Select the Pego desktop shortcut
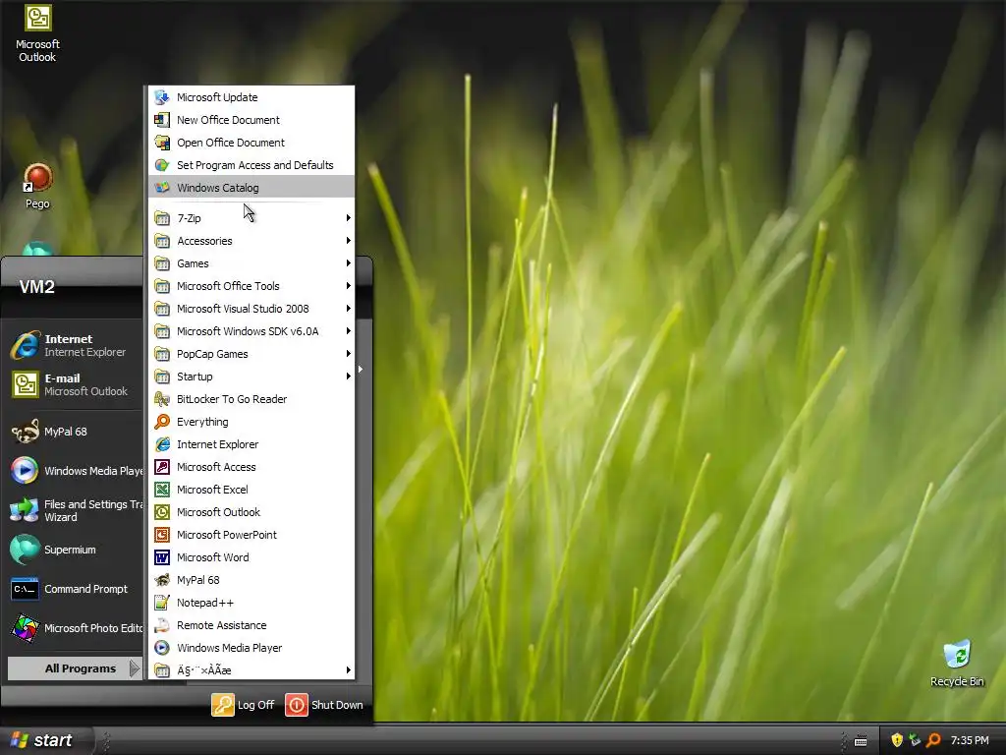Image resolution: width=1006 pixels, height=755 pixels. [x=37, y=186]
